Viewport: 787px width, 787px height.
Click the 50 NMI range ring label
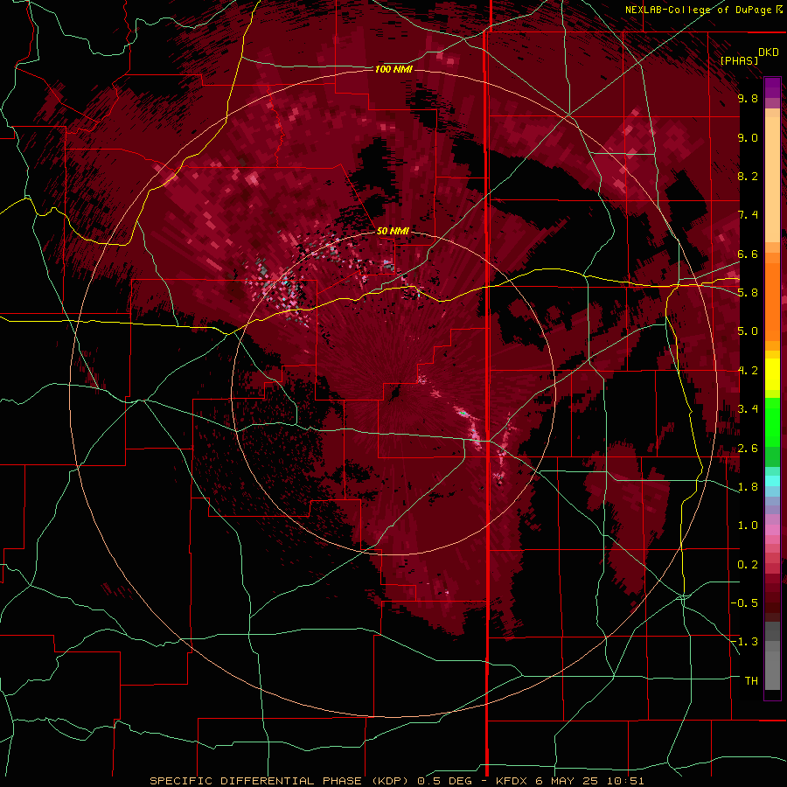pos(393,231)
